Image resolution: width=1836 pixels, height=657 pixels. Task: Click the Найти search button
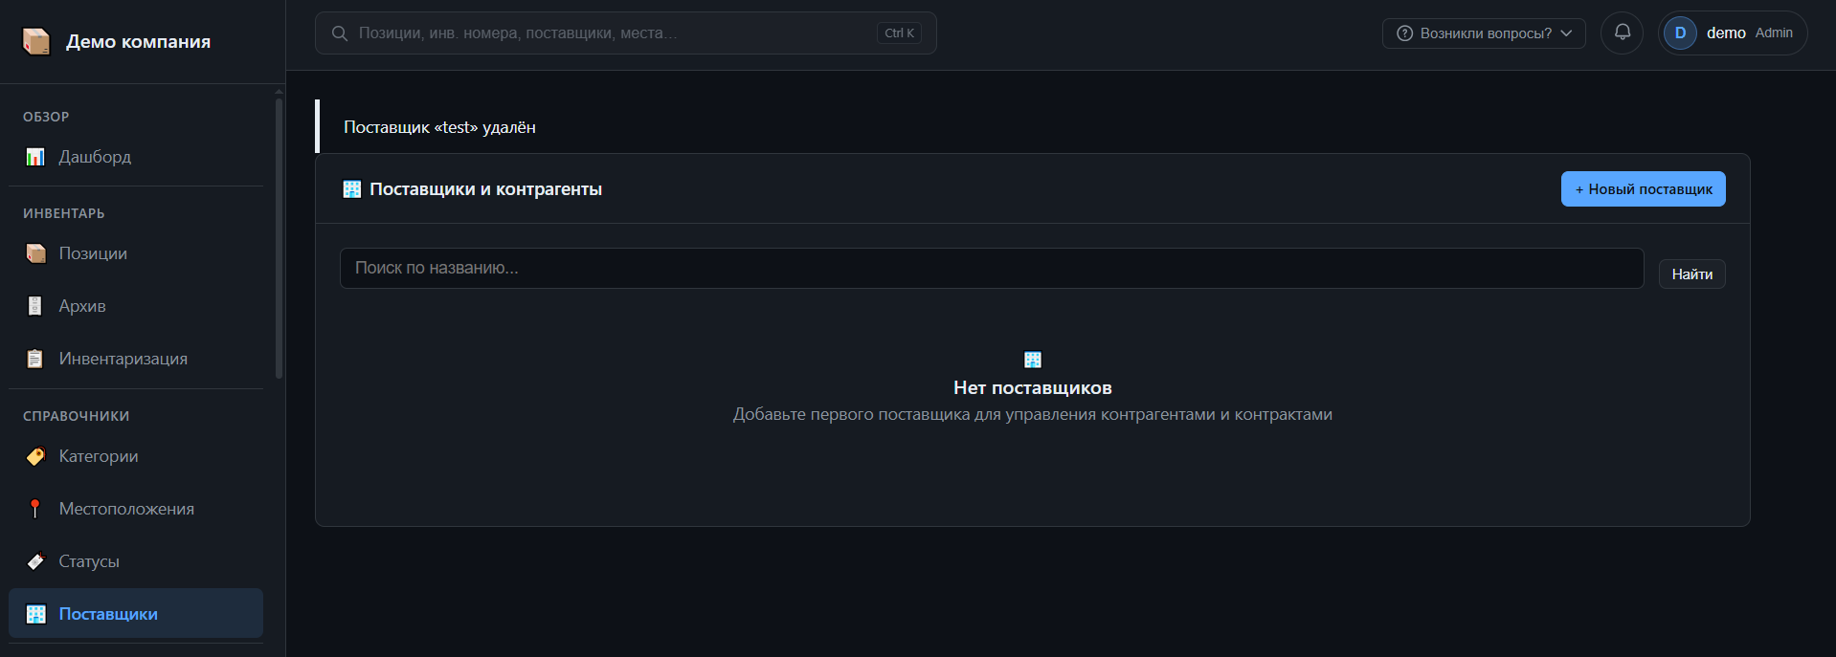(1692, 274)
